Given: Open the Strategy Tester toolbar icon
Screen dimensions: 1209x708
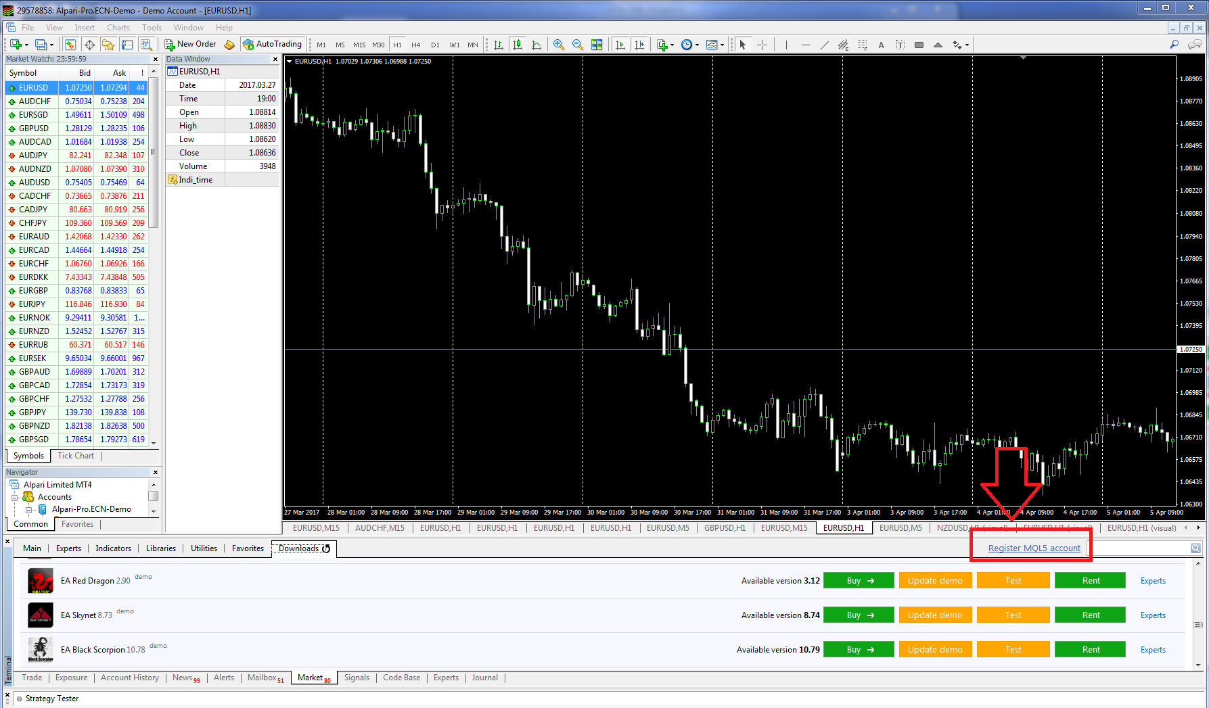Looking at the screenshot, I should coord(146,45).
